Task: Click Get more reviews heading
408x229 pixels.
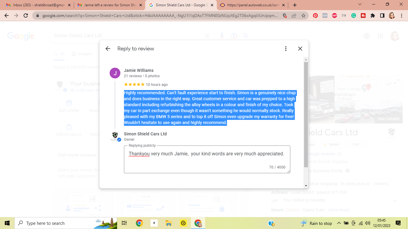Action: [77, 155]
